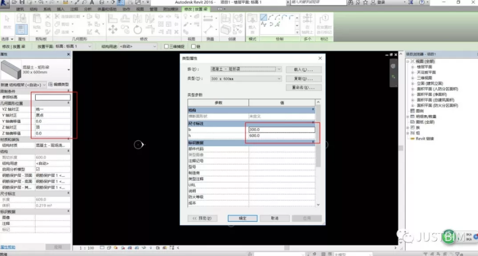The image size is (478, 256).
Task: Click the Text (A) icon in quick access toolbar
Action: (92, 2)
